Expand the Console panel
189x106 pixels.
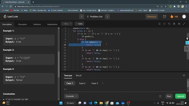tap(71, 96)
